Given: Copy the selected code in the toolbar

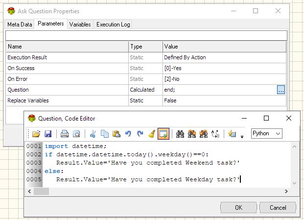Looking at the screenshot, I should (x=105, y=134).
